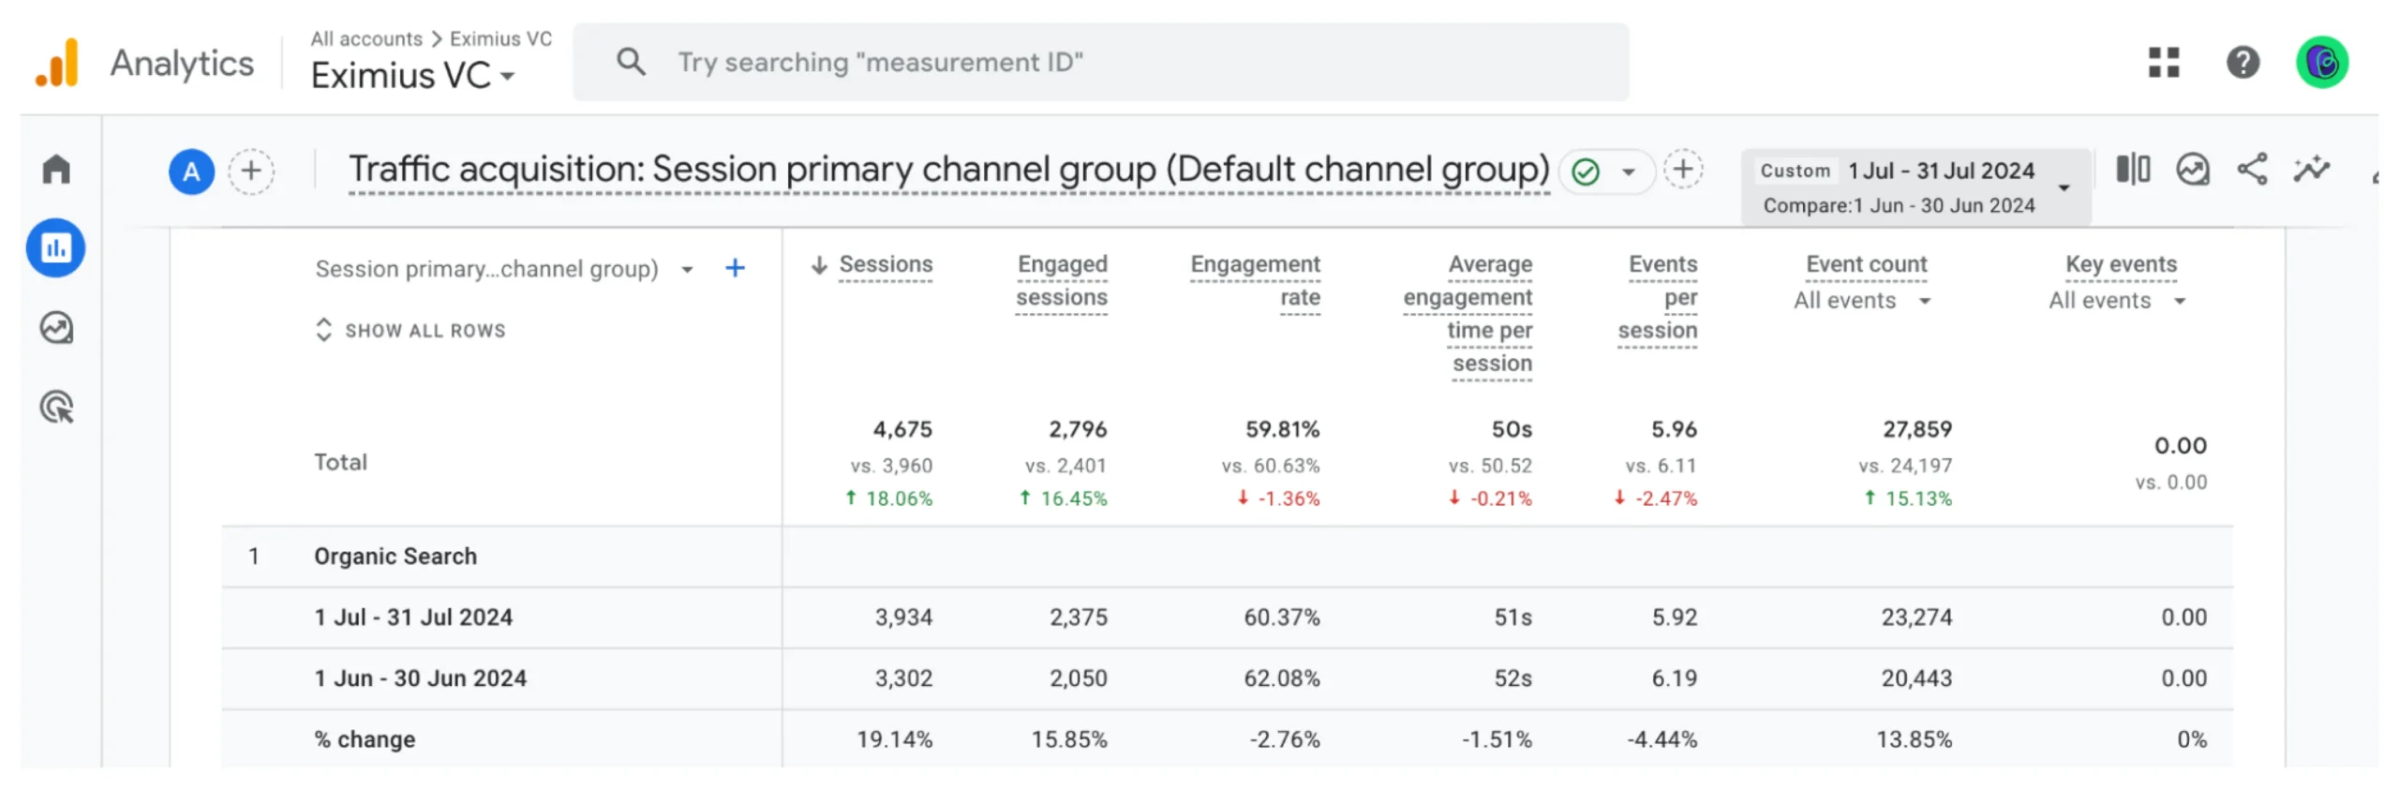Expand the Eximius VC account selector
2399x789 pixels.
pyautogui.click(x=413, y=75)
